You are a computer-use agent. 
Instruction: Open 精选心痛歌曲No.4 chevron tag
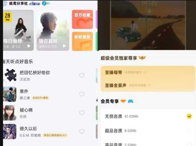pos(55,135)
